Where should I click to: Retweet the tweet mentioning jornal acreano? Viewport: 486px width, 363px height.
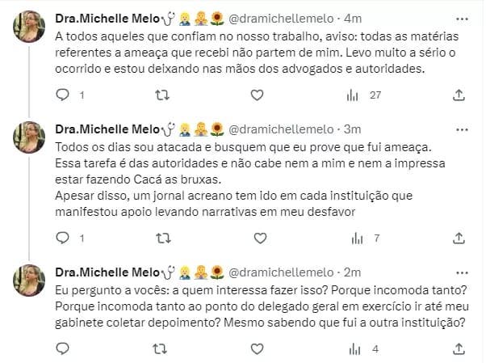[x=161, y=238]
